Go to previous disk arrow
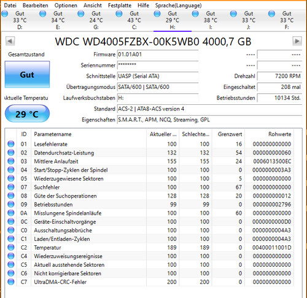Screen dimensions: 307x298 coord(10,41)
